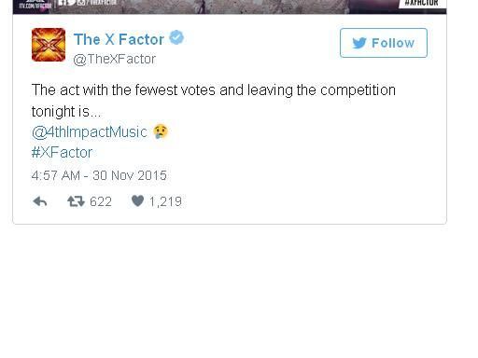Retweet the post using retweet icon
478x358 pixels.
[76, 201]
